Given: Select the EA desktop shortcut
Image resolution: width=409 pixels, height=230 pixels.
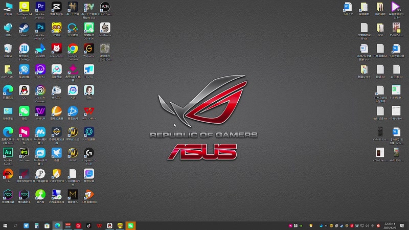Looking at the screenshot, I should point(8,175).
